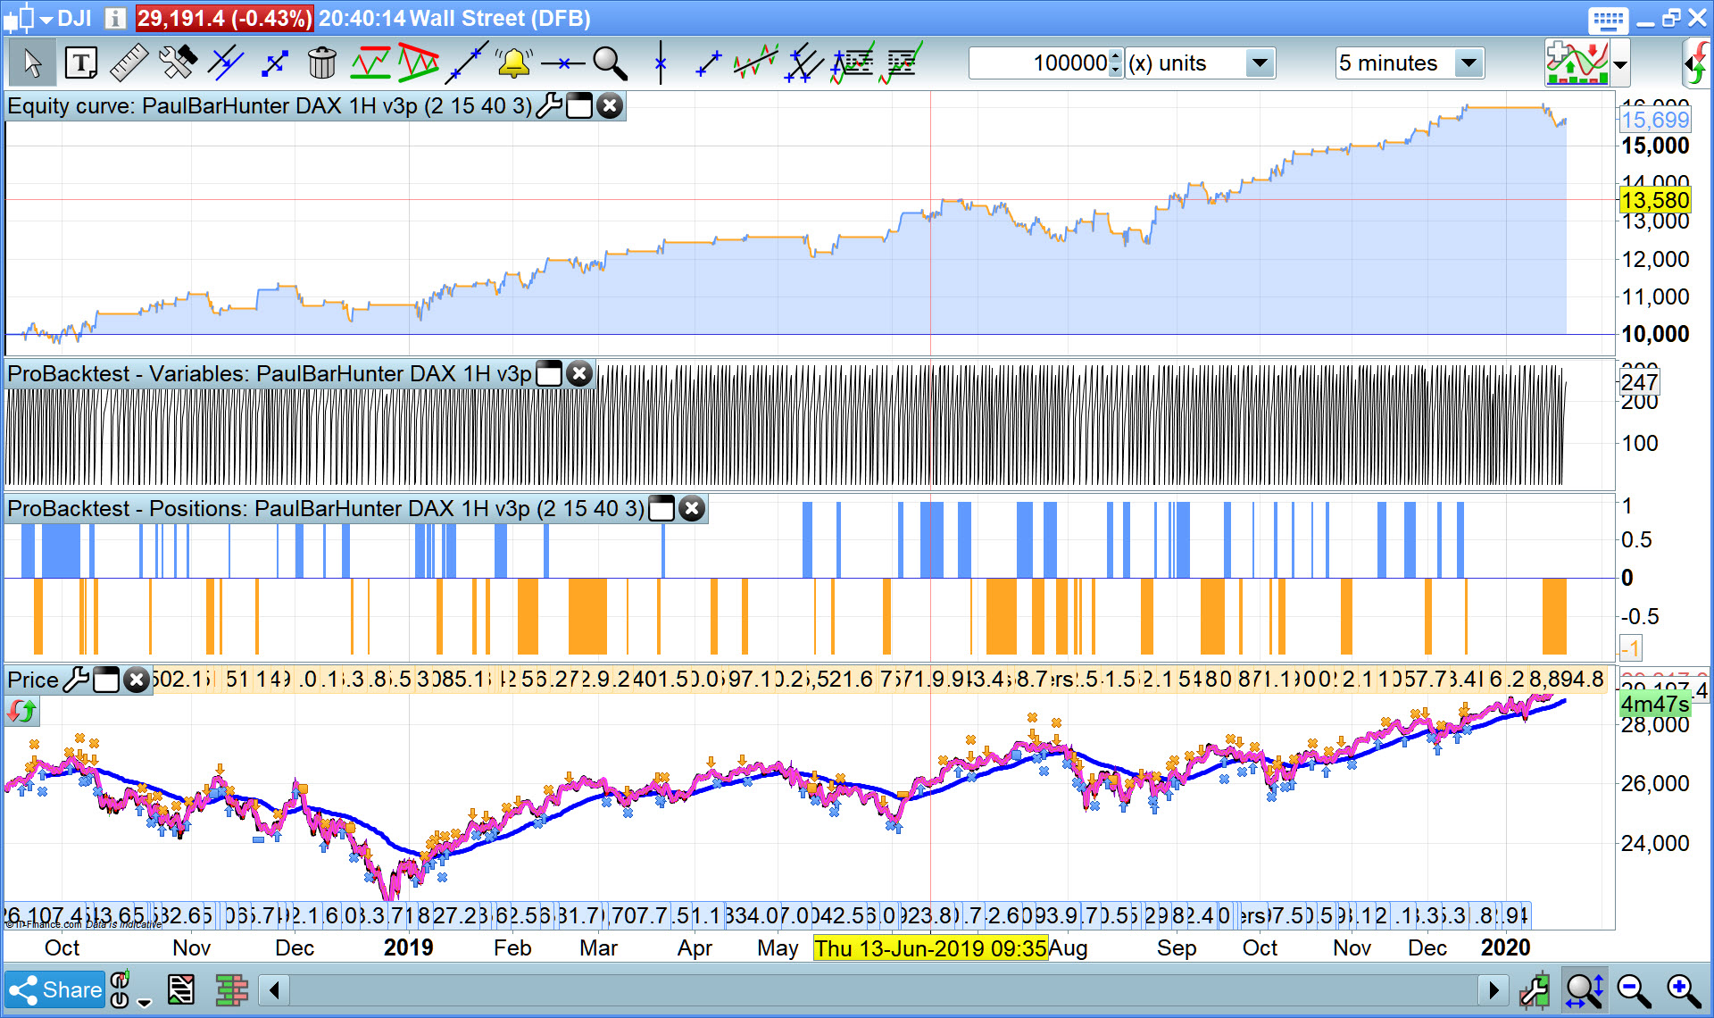Open the DJI instrument dropdown arrow
1714x1018 pixels.
click(46, 20)
